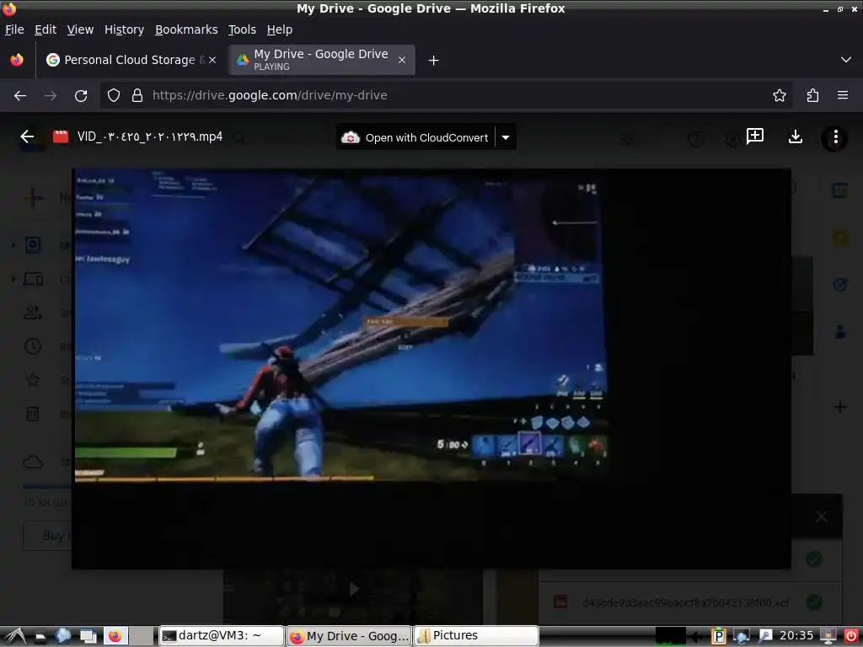The width and height of the screenshot is (863, 647).
Task: Open the Bookmarks menu
Action: coord(186,29)
